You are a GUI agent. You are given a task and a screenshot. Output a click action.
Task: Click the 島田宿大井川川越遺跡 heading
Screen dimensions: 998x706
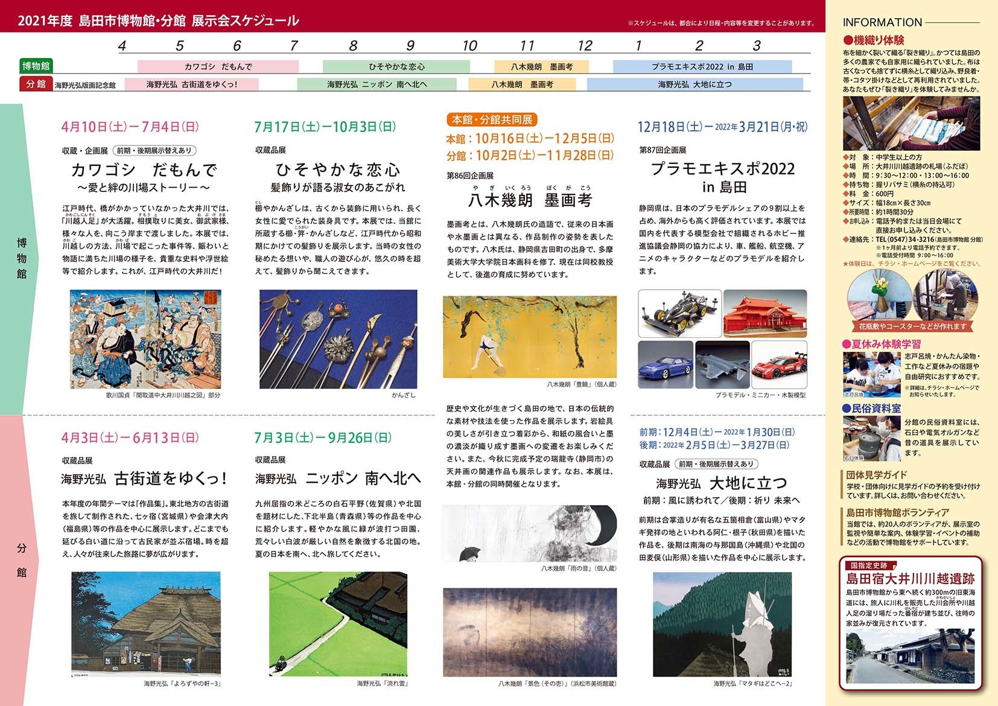[911, 579]
